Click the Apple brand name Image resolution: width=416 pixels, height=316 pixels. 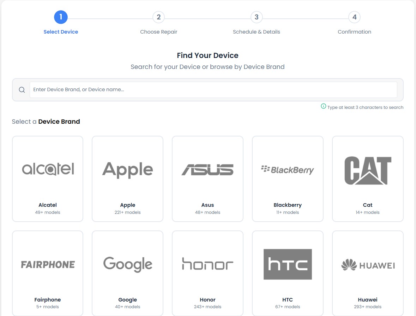(128, 205)
